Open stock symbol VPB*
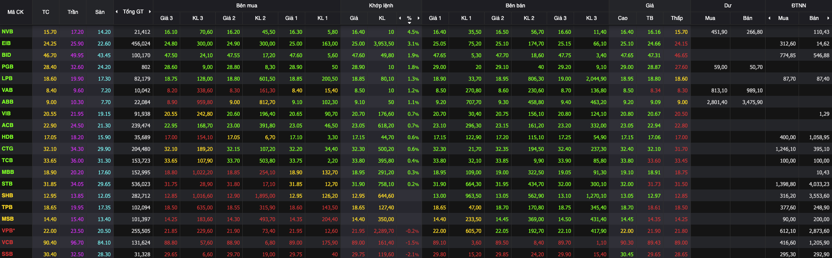This screenshot has width=832, height=258. [x=8, y=231]
